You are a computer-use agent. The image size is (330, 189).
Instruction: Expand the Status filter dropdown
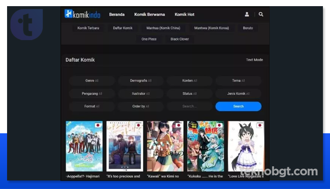[x=190, y=94]
